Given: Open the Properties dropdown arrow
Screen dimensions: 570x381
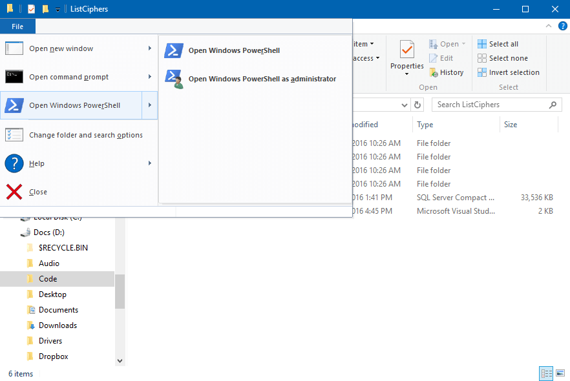Looking at the screenshot, I should [x=406, y=74].
